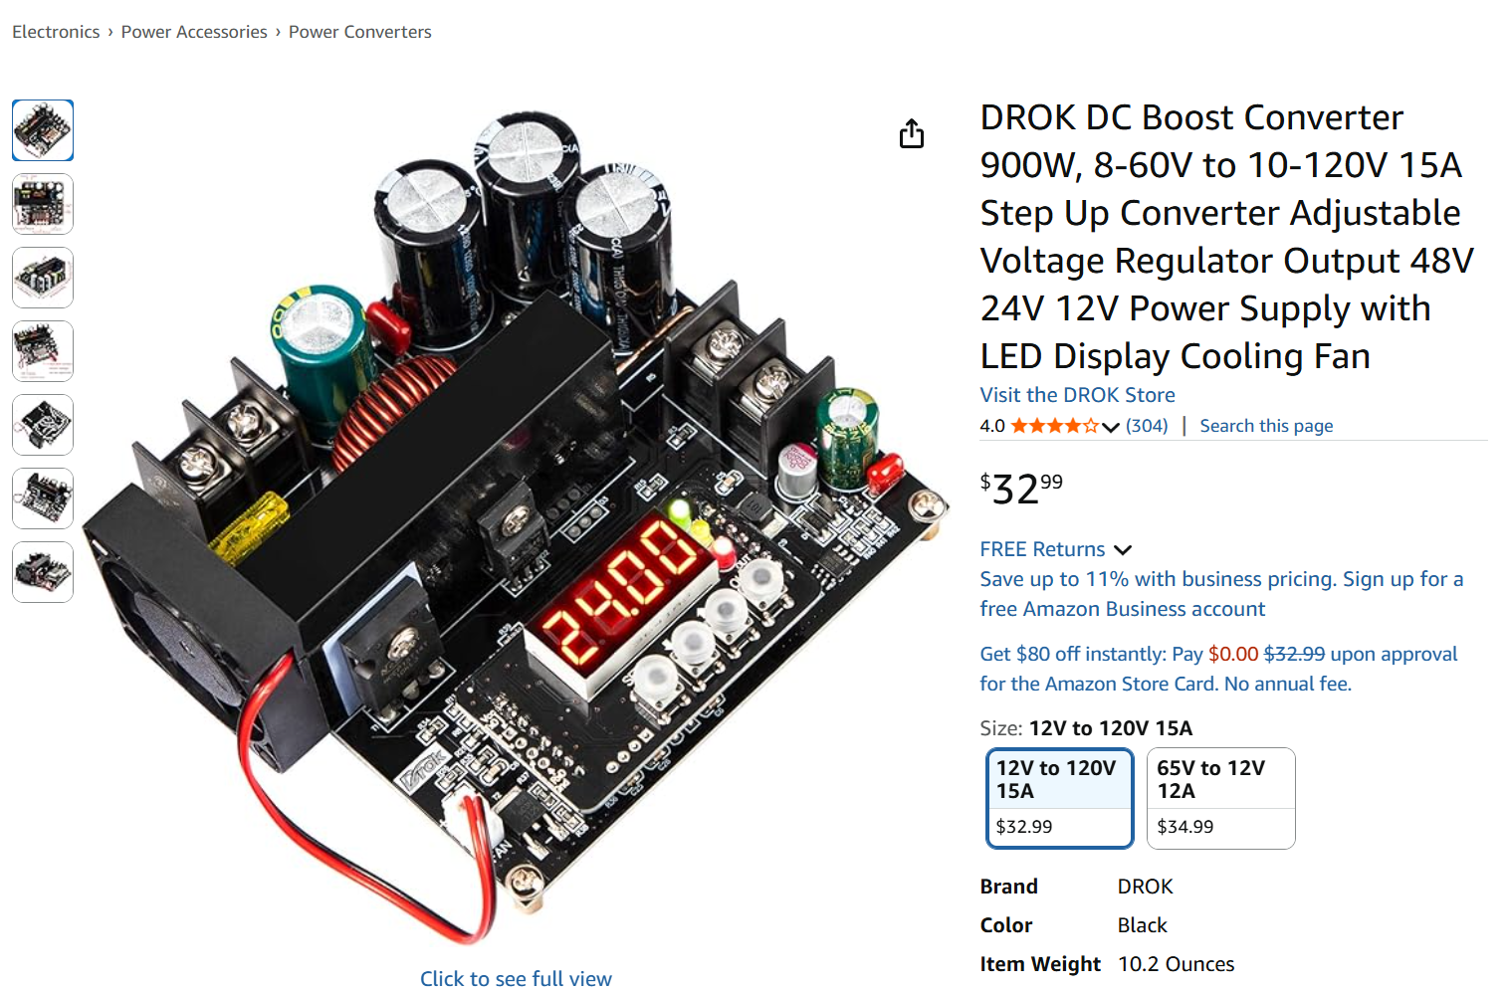Navigate to Power Converters breadcrumb
Image resolution: width=1507 pixels, height=992 pixels.
click(360, 32)
